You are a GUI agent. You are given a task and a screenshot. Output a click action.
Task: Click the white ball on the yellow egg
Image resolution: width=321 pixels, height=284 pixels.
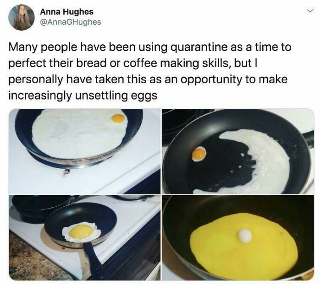coord(244,236)
